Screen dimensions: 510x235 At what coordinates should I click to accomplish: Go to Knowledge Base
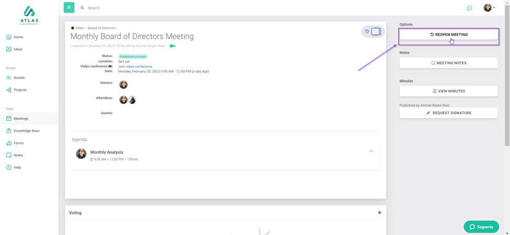pos(26,131)
